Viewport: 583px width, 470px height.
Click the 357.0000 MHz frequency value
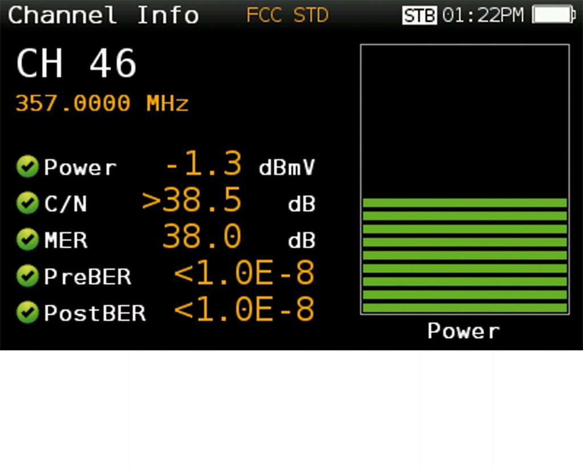(x=102, y=103)
